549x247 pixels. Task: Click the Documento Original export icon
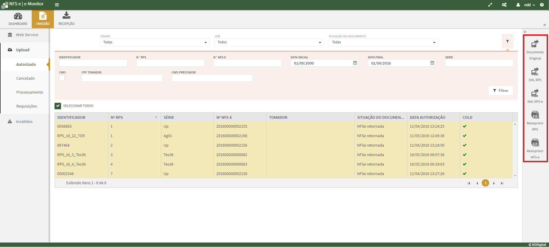point(535,44)
